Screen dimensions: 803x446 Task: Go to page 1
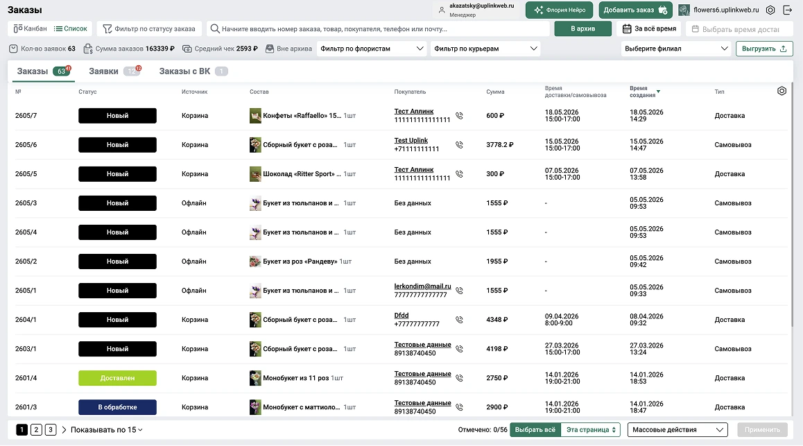(21, 429)
